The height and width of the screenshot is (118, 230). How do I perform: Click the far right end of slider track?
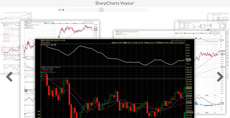click(146, 10)
